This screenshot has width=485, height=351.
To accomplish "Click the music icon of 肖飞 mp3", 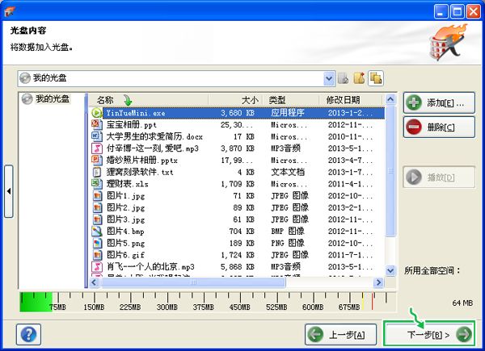I will point(97,267).
